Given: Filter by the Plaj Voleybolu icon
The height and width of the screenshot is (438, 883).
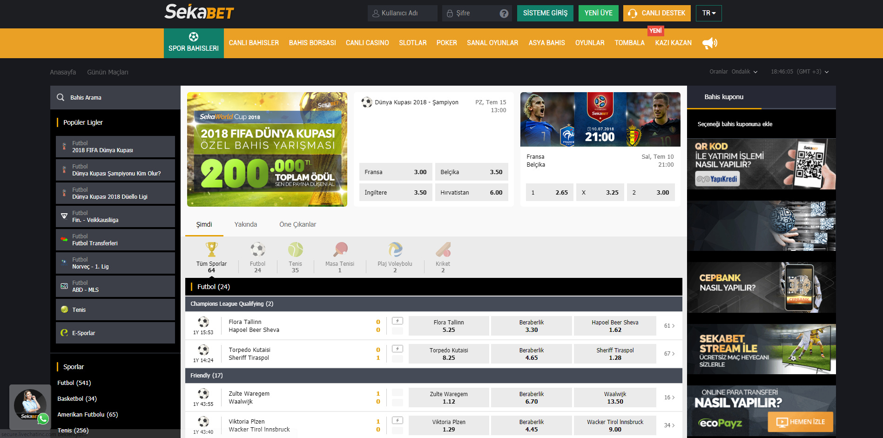Looking at the screenshot, I should click(x=395, y=249).
